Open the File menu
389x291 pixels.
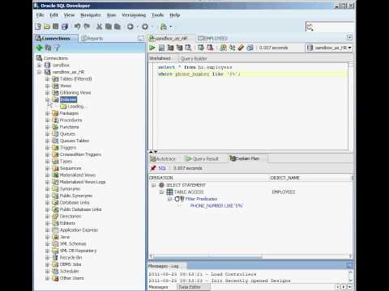point(40,15)
